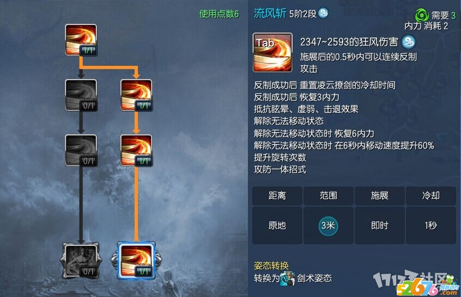The image size is (461, 297).
Task: Click the greyed second-row left skill node
Action: tap(81, 95)
